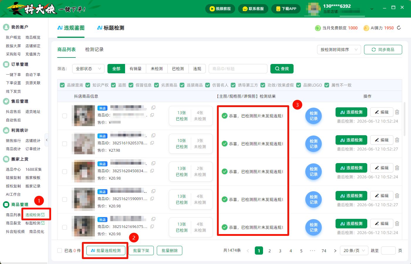
Task: Click the 批量违规检测 button
Action: (106, 251)
